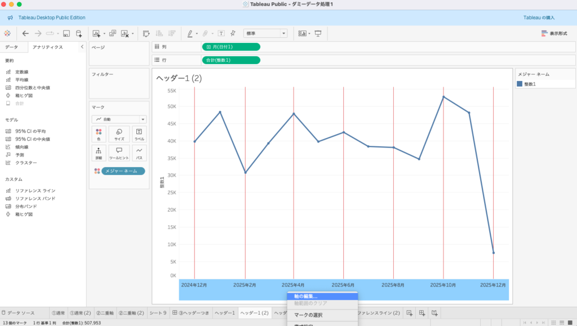Click the 表示形式 (Show Me) button
The width and height of the screenshot is (577, 326).
554,33
